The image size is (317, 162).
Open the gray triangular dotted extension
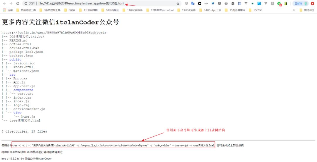click(x=246, y=4)
